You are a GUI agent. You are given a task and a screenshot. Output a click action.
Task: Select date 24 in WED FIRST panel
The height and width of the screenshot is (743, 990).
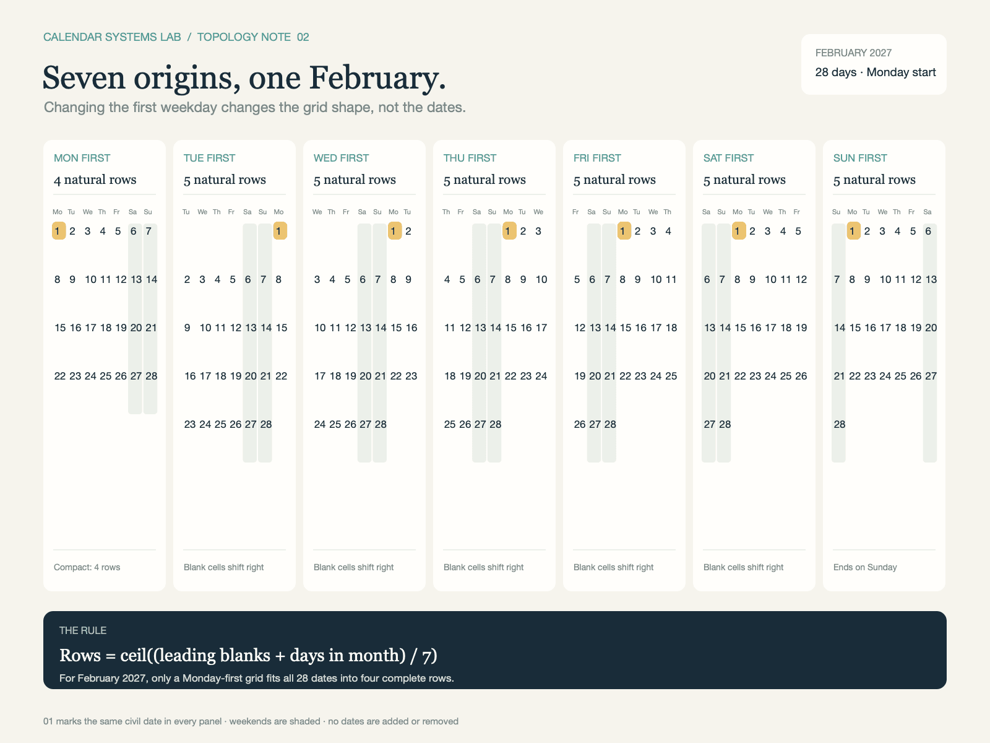pyautogui.click(x=320, y=424)
